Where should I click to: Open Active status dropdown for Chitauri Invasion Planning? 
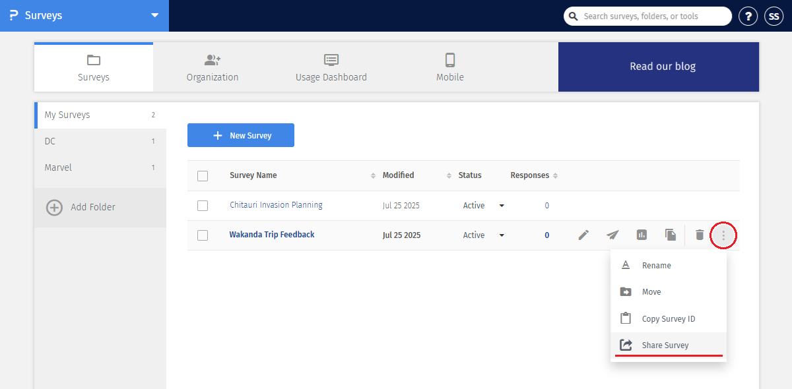[502, 206]
